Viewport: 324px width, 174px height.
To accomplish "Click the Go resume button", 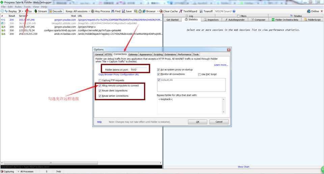I will tap(28, 11).
